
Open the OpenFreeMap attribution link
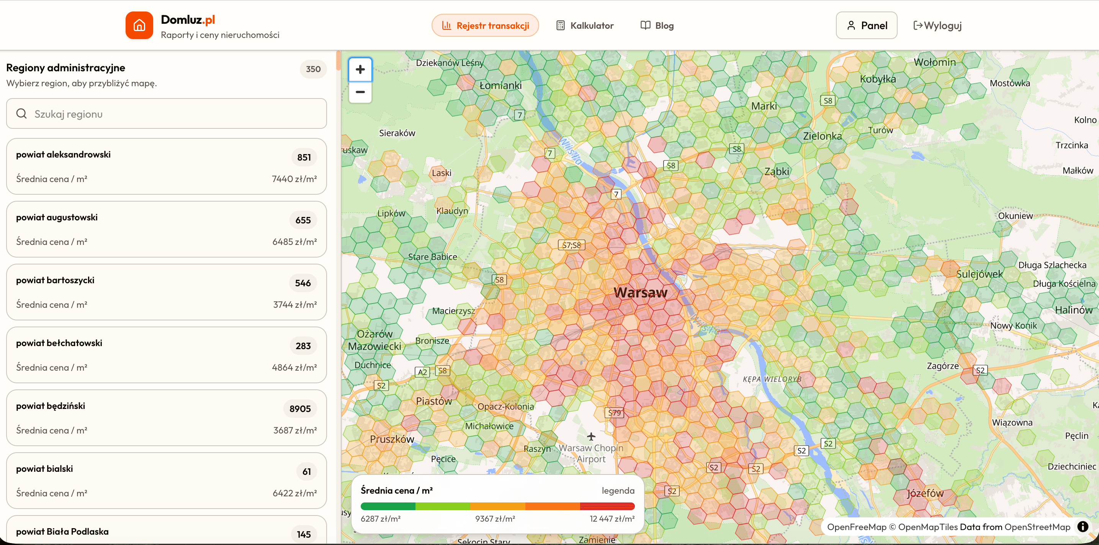tap(857, 527)
